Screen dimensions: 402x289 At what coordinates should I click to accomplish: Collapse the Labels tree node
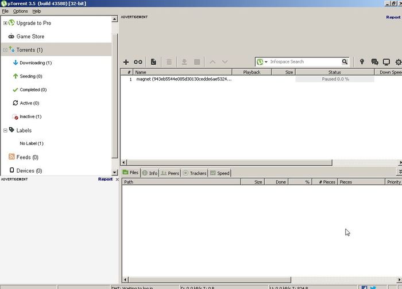click(5, 131)
